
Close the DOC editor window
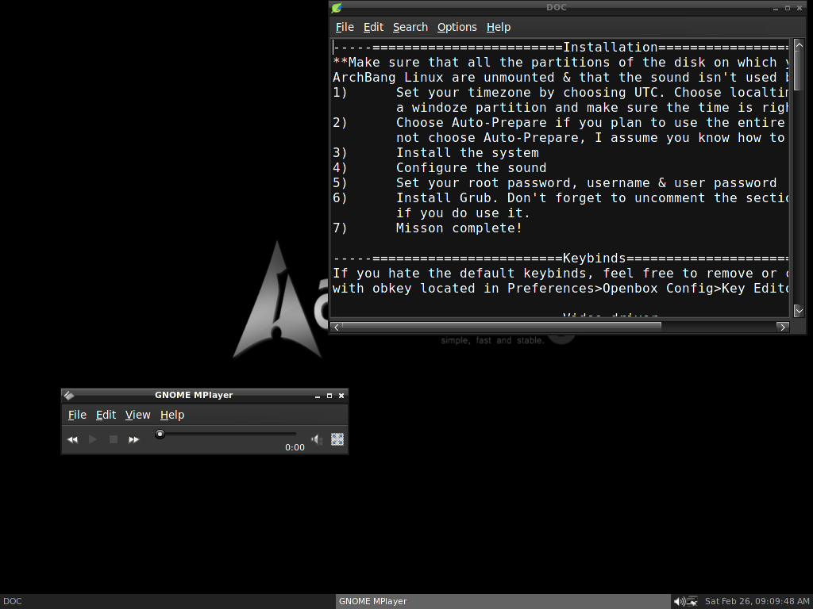coord(800,8)
